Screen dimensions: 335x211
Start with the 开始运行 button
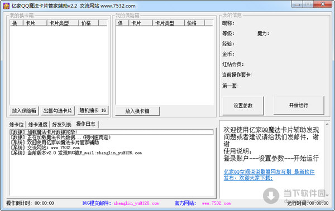point(299,105)
